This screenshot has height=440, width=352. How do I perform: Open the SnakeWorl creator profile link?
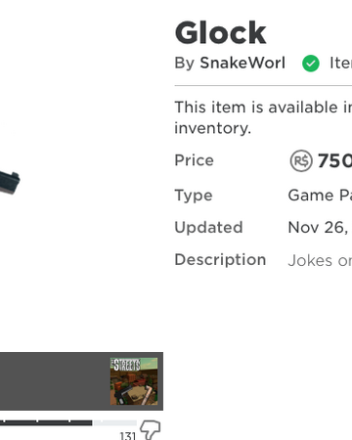click(x=242, y=63)
